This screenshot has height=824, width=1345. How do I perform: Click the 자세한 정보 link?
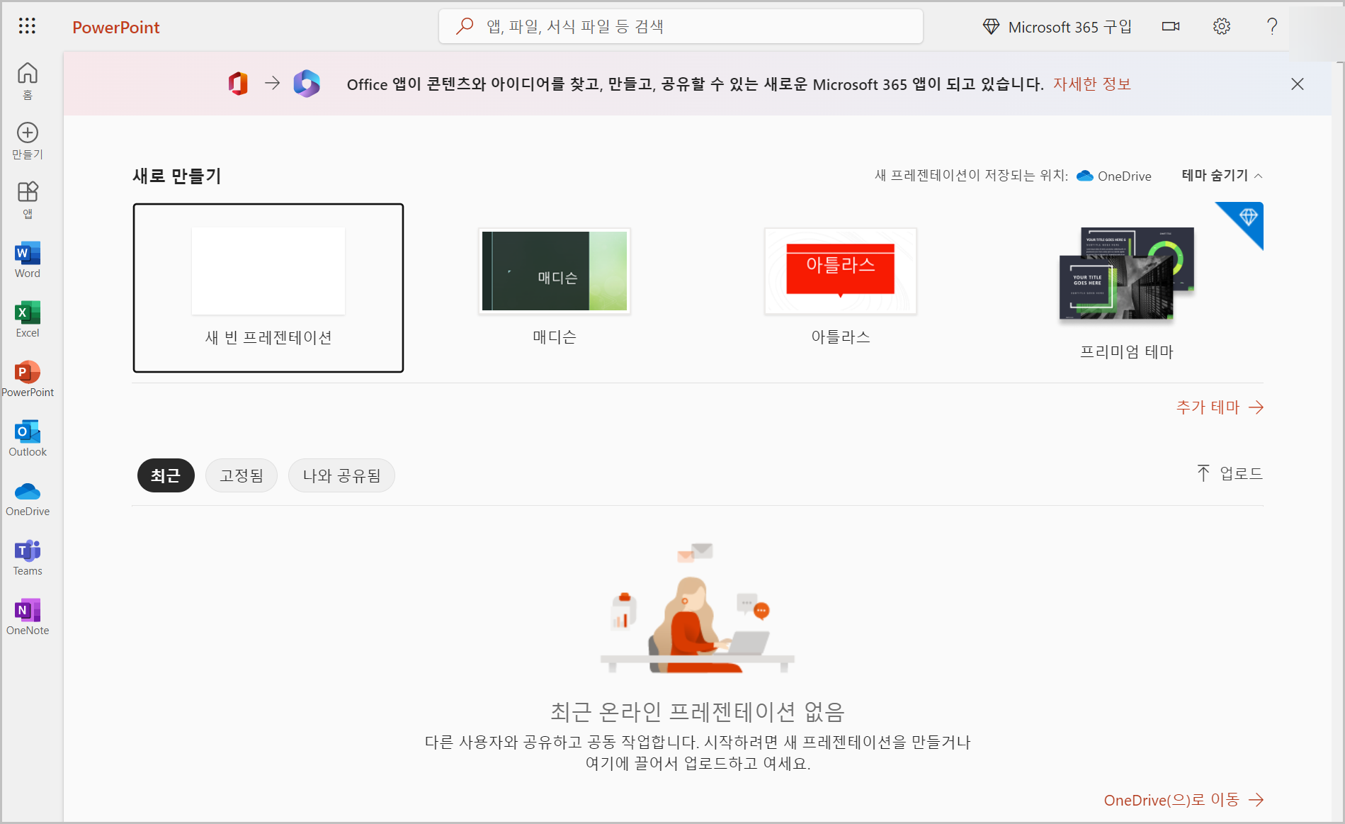tap(1091, 84)
